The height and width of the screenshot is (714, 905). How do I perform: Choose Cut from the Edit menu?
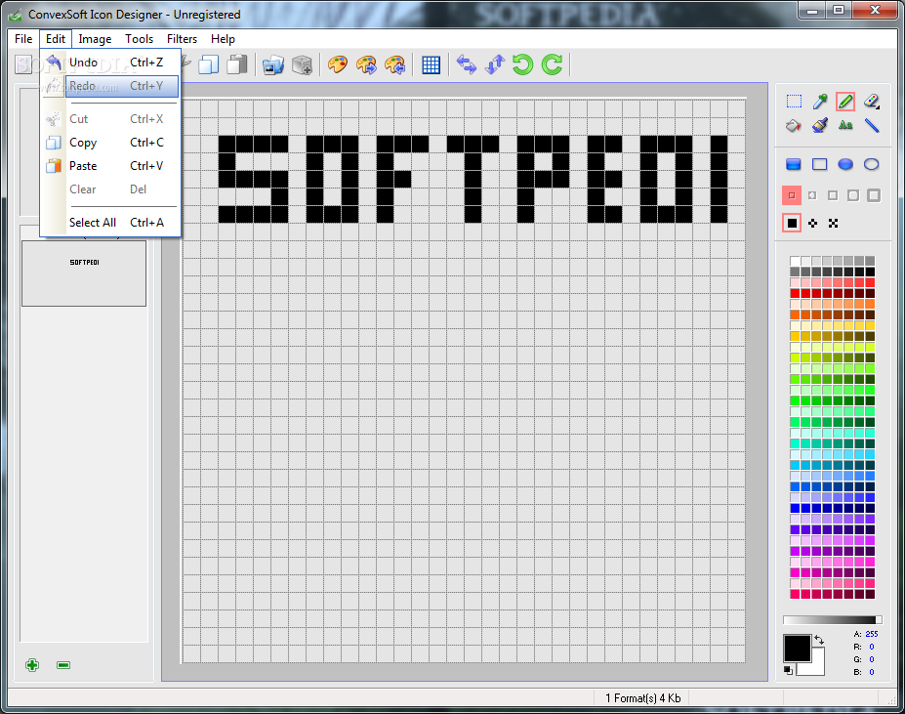point(111,119)
